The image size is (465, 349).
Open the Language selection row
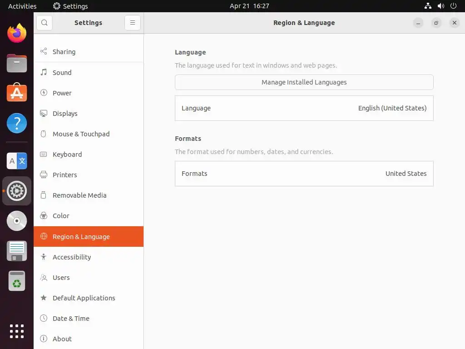pyautogui.click(x=304, y=108)
